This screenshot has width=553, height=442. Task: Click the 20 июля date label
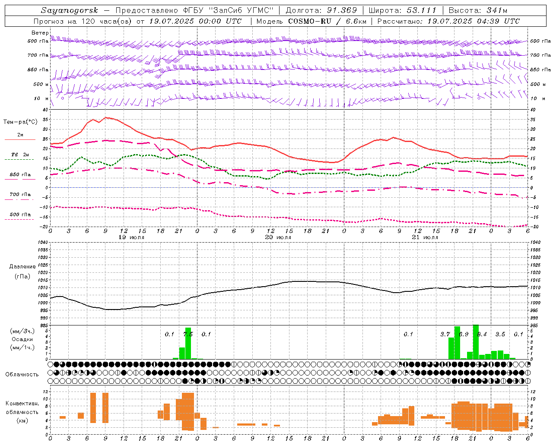278,237
